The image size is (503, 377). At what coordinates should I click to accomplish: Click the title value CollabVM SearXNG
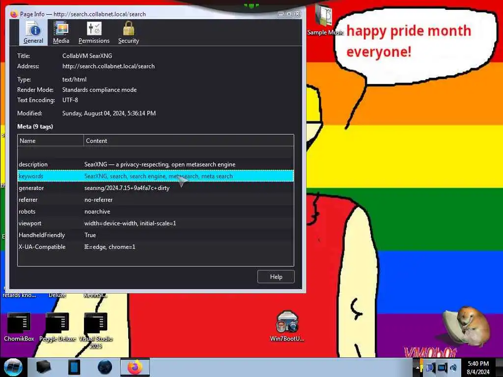click(x=87, y=56)
